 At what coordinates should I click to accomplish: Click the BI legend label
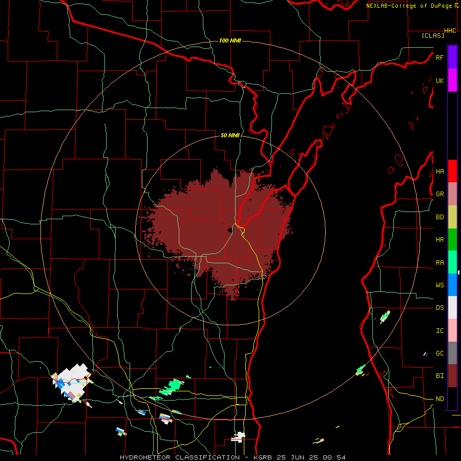[439, 376]
